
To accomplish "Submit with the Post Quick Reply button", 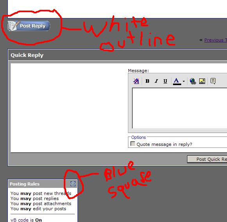I will [207, 159].
